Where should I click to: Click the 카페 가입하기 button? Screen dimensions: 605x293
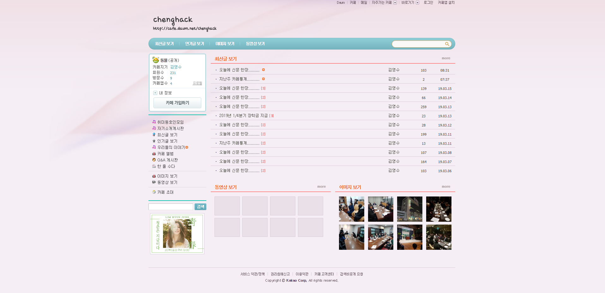pyautogui.click(x=177, y=103)
